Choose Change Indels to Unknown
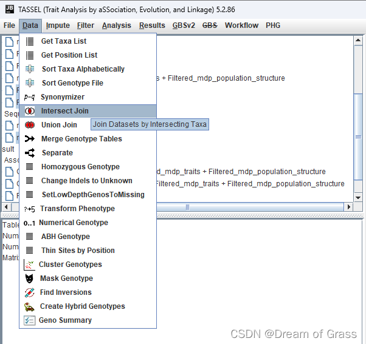The image size is (366, 344). 88,181
